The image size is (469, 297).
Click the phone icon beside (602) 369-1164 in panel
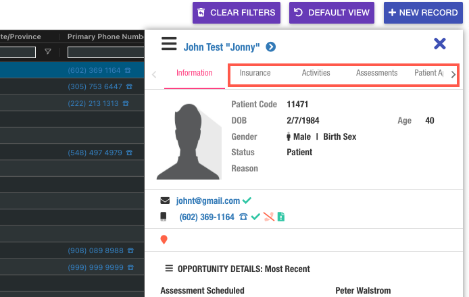click(243, 217)
